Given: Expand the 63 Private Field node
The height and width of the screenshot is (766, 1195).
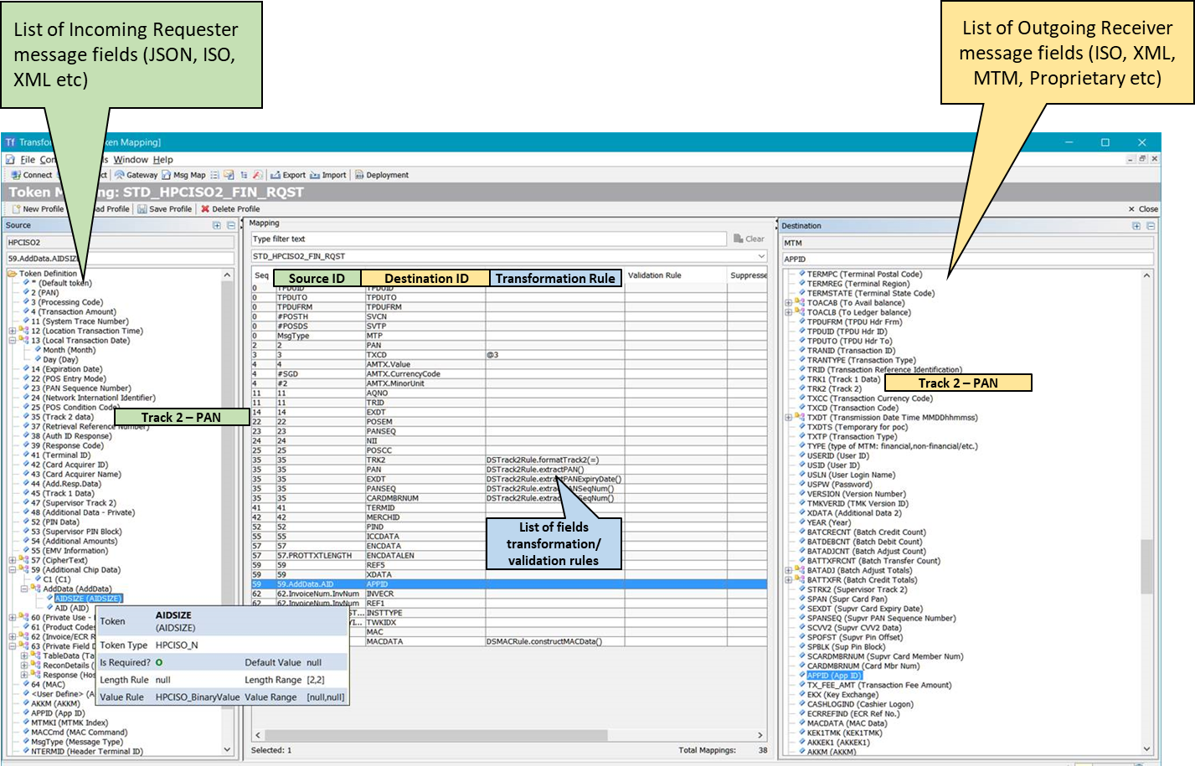Looking at the screenshot, I should pyautogui.click(x=13, y=646).
